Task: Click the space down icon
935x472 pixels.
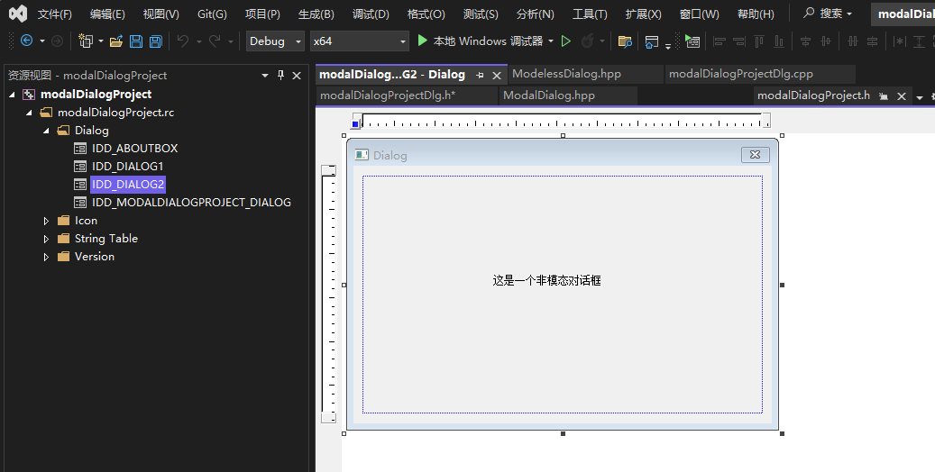Action: click(x=873, y=41)
